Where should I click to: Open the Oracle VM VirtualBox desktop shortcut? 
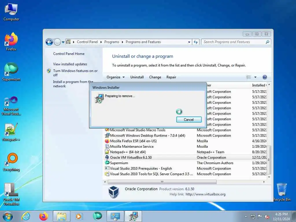click(11, 195)
